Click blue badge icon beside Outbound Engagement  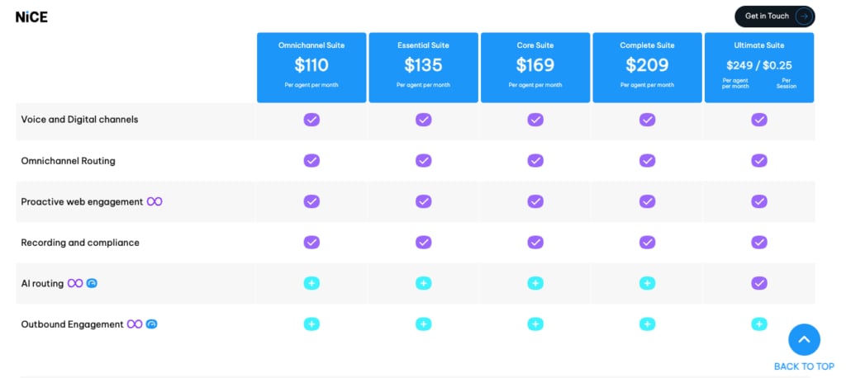coord(152,324)
